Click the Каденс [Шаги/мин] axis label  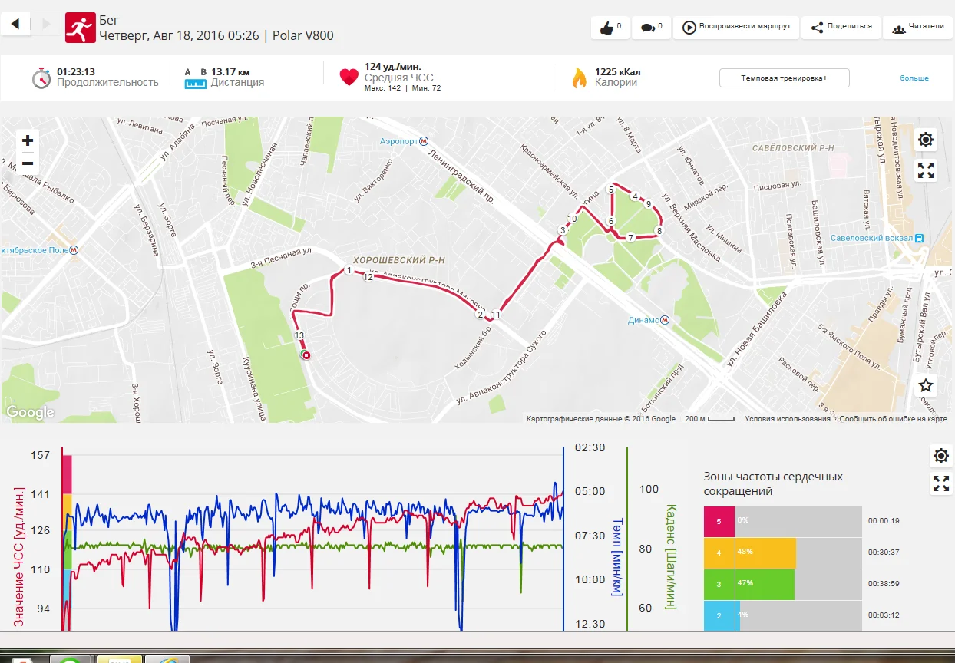tap(670, 556)
